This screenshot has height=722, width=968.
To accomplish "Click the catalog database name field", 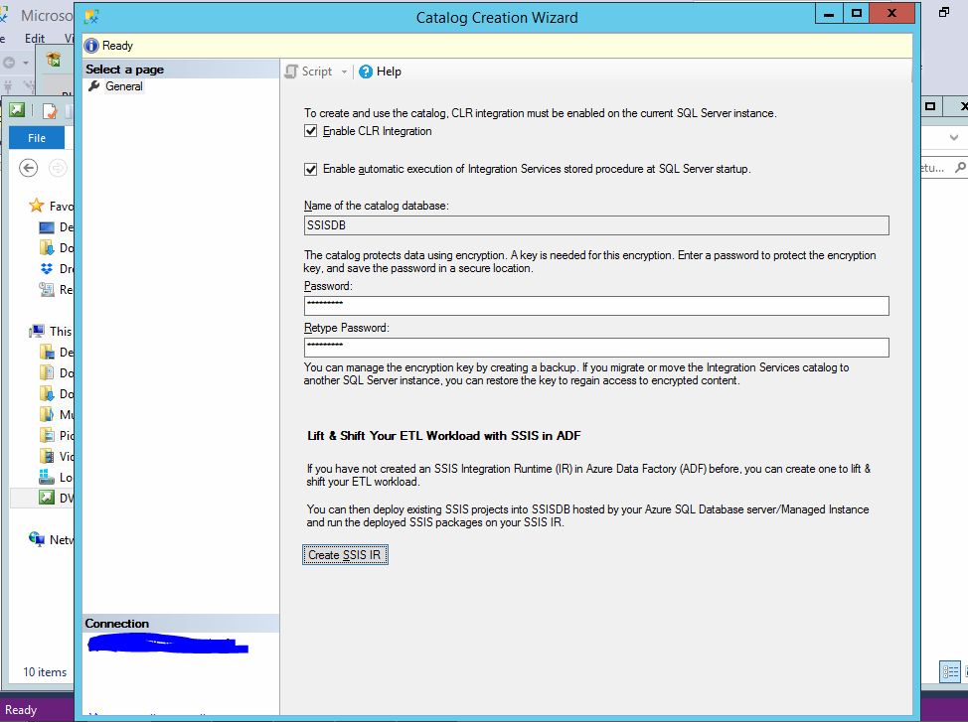I will coord(596,225).
